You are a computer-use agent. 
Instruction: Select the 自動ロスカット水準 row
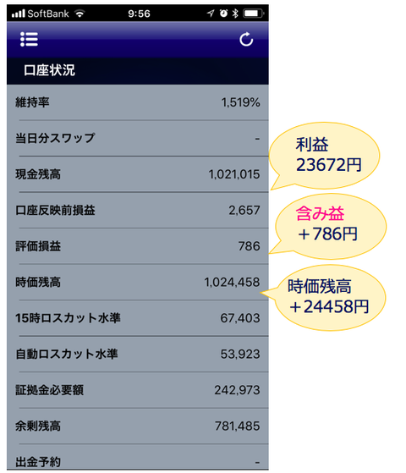[x=138, y=354]
